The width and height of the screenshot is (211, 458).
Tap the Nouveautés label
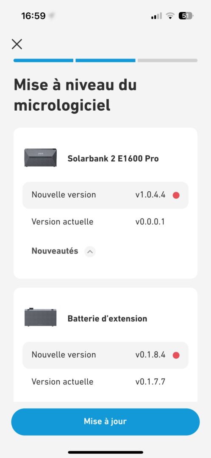pyautogui.click(x=55, y=251)
